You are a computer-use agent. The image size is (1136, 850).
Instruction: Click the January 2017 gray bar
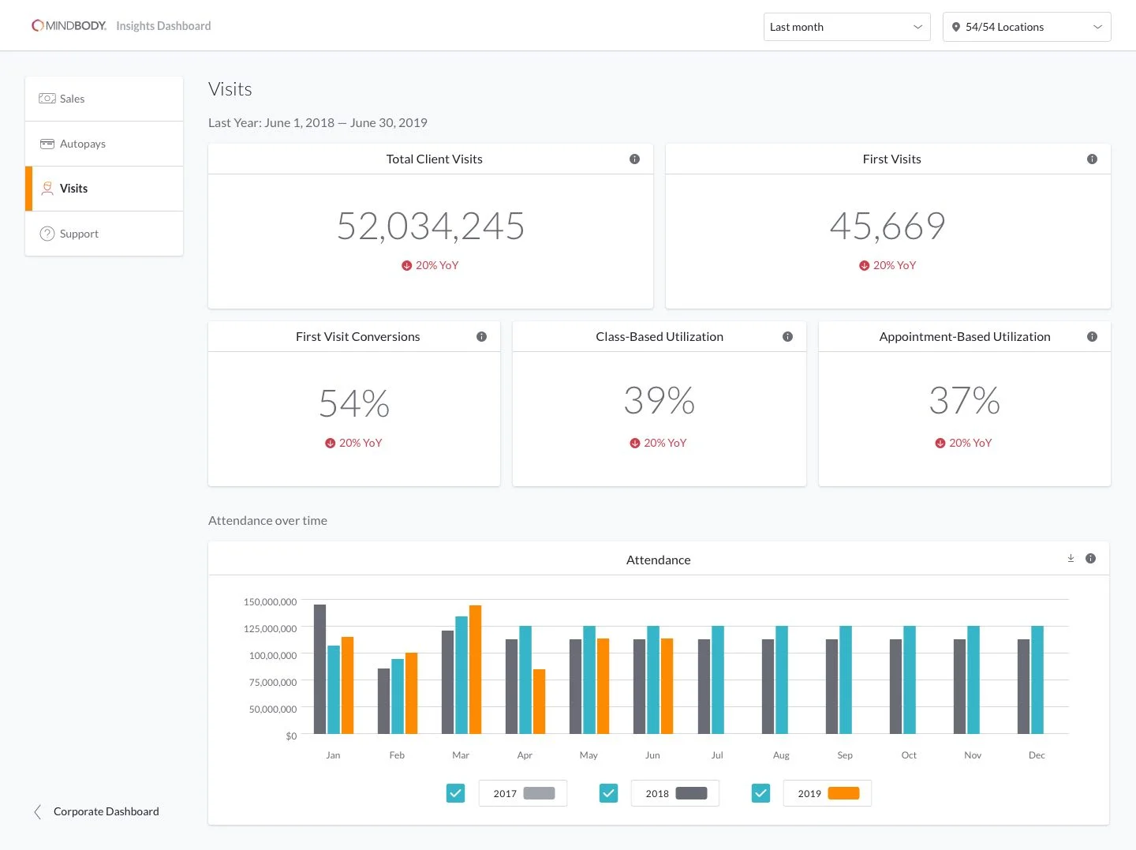(x=319, y=669)
